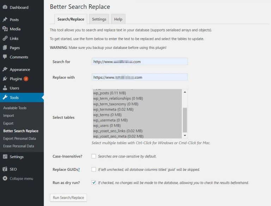The height and width of the screenshot is (206, 271).
Task: Click the Links chain icon
Action: (x=5, y=39)
